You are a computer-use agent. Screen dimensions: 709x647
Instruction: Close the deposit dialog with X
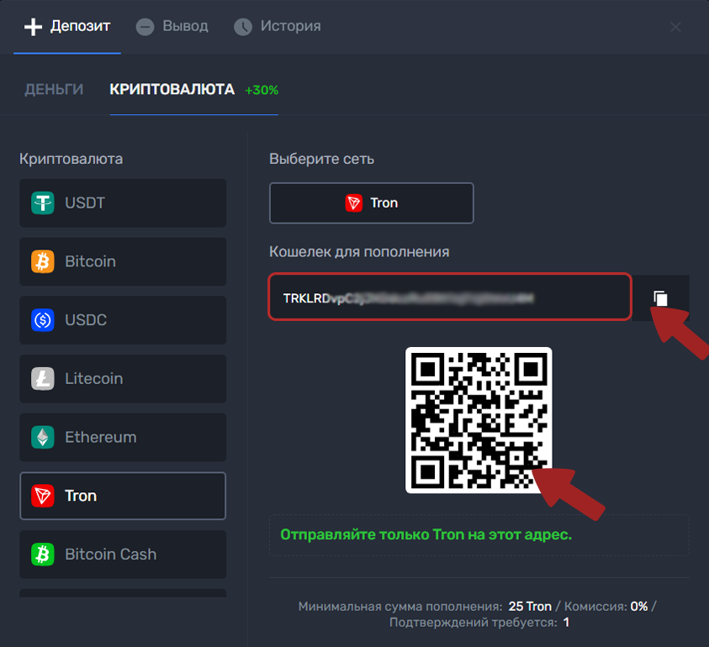[675, 27]
